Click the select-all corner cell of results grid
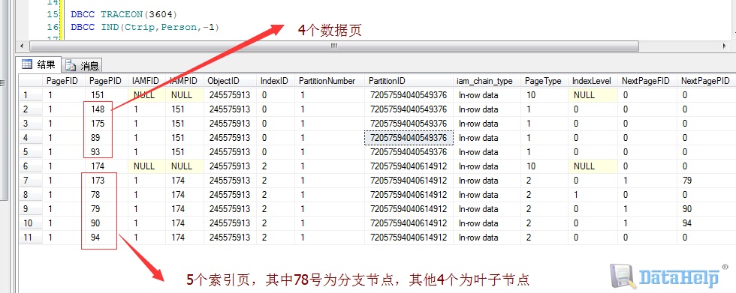Screen dimensions: 736x293 pyautogui.click(x=31, y=81)
